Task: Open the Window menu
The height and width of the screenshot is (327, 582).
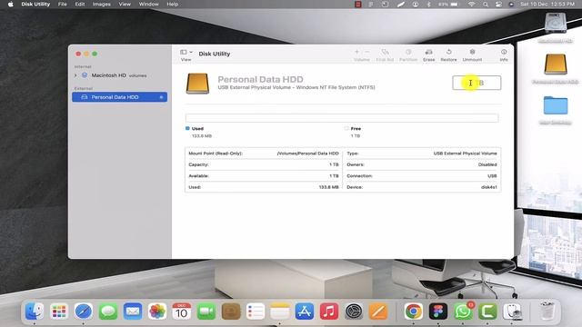Action: pos(148,4)
